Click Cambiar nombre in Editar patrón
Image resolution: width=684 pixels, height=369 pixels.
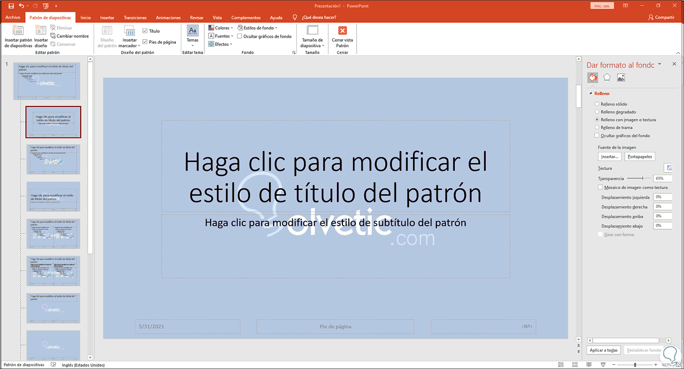click(x=70, y=36)
